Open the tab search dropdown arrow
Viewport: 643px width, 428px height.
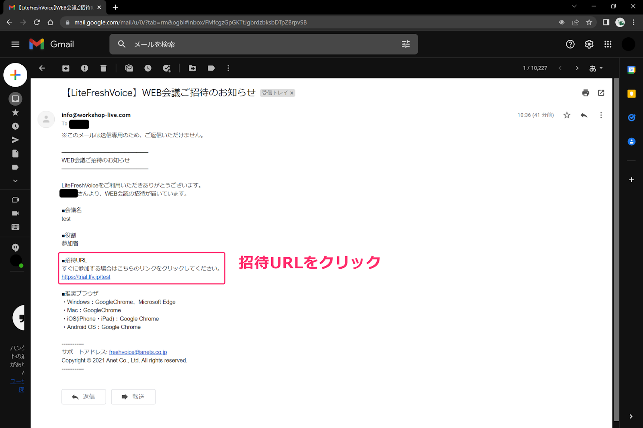[574, 6]
